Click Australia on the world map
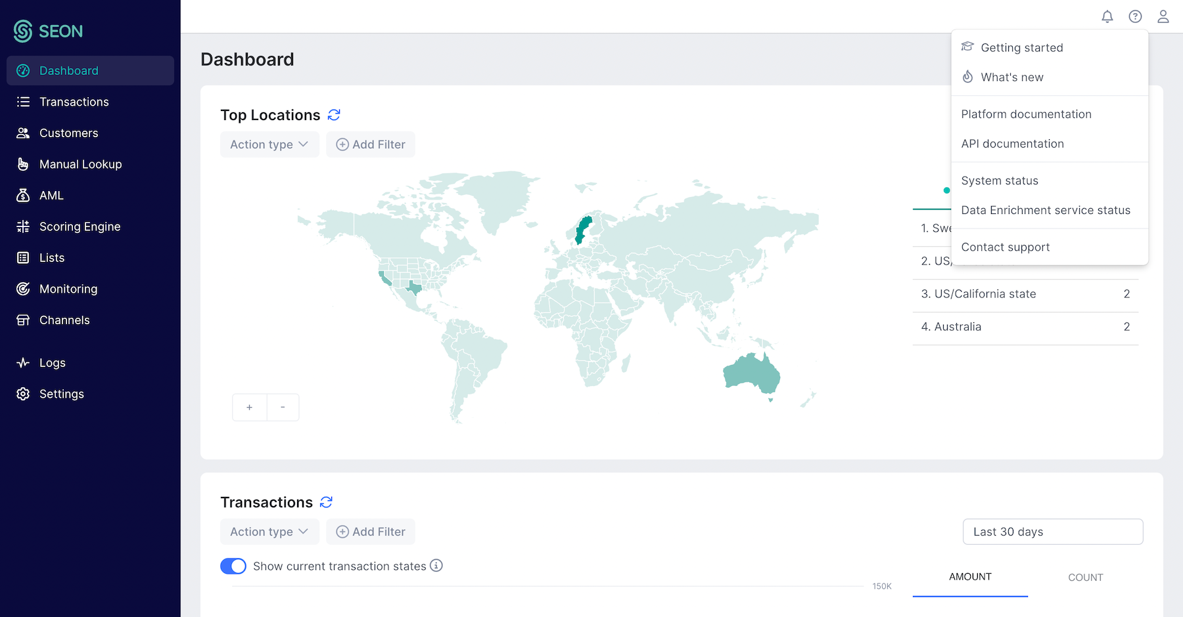The image size is (1183, 617). coord(751,373)
